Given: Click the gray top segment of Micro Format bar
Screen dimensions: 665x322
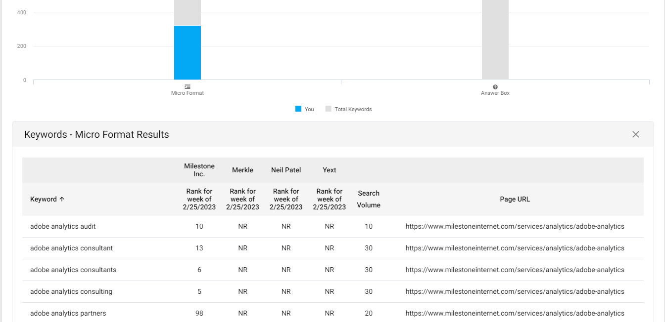Looking at the screenshot, I should pyautogui.click(x=188, y=13).
